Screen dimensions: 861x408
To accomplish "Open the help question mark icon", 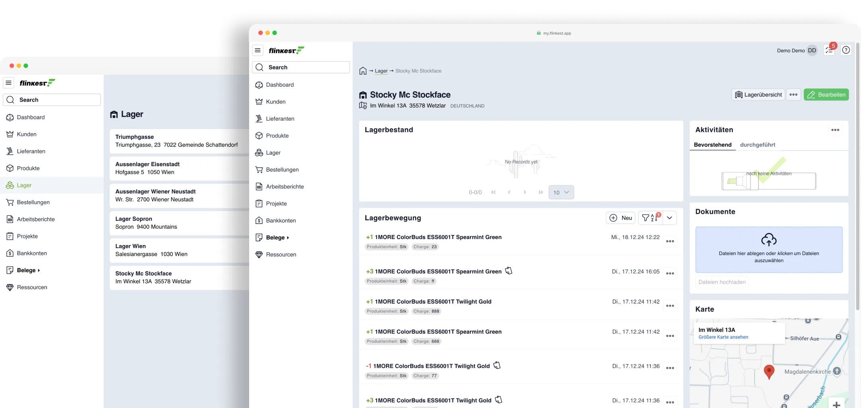I will [846, 50].
